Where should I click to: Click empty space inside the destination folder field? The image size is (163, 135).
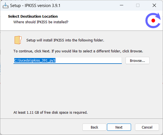[89, 60]
